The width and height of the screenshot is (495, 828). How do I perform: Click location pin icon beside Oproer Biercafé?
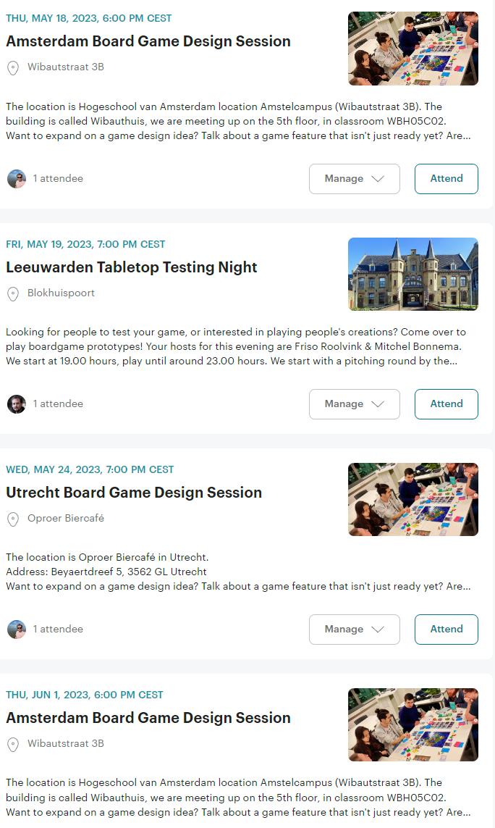point(12,519)
